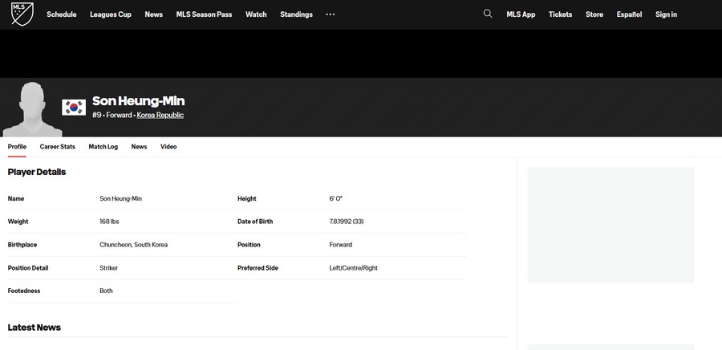Click birthplace Chuncheon, South Korea
722x350 pixels.
point(133,245)
